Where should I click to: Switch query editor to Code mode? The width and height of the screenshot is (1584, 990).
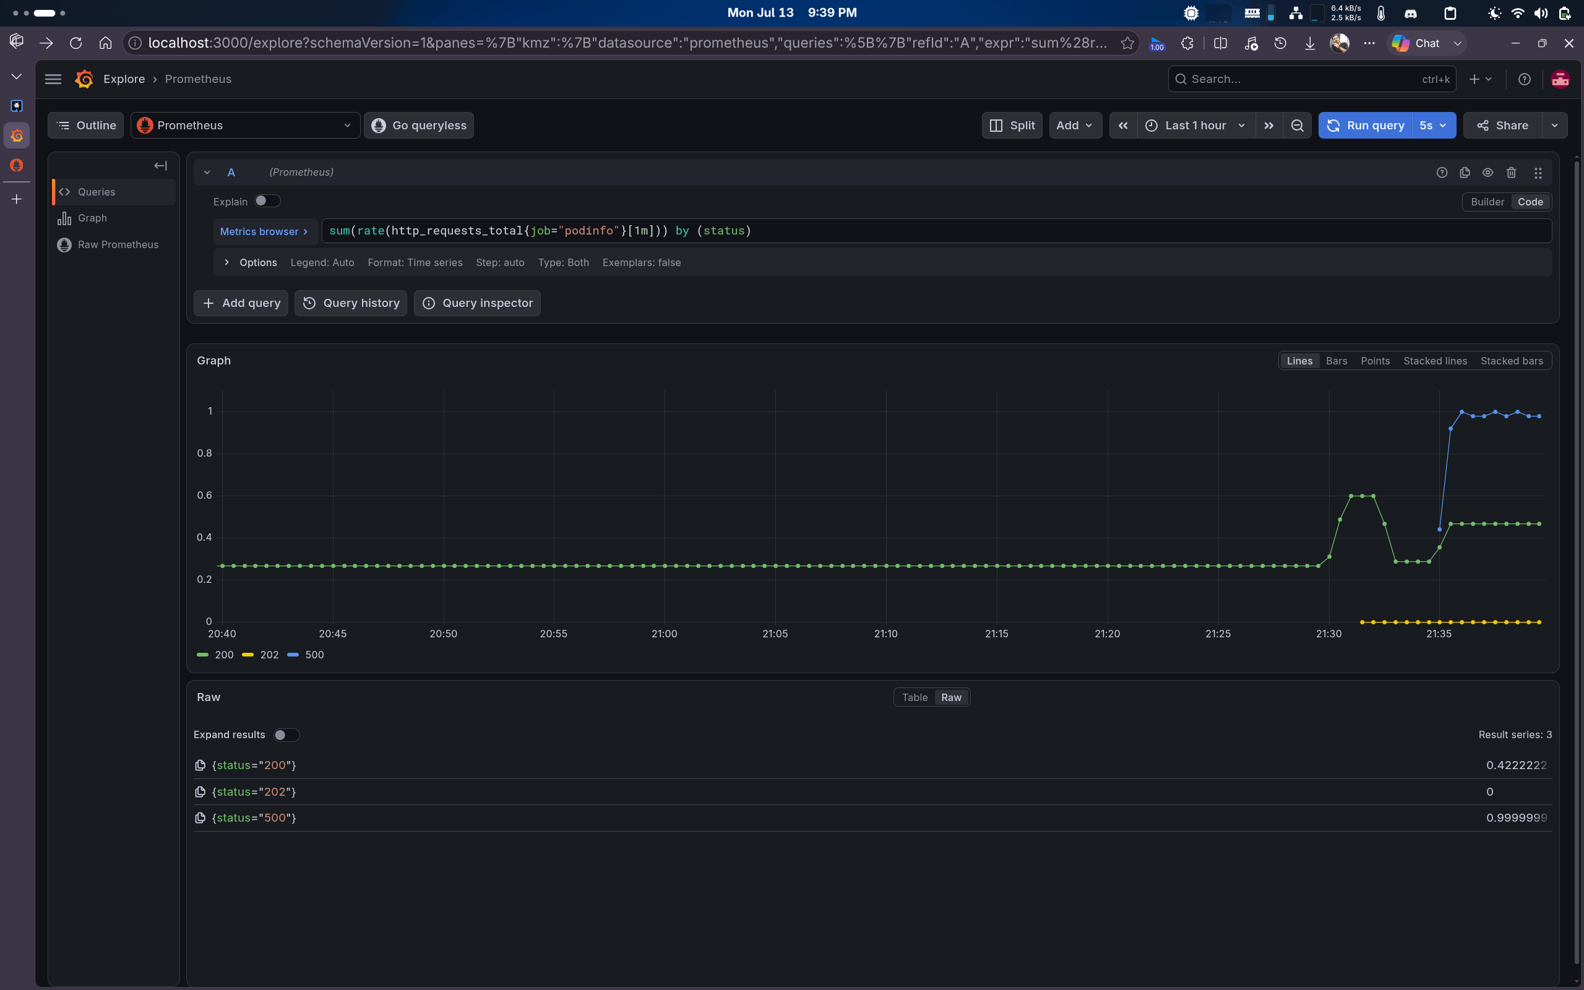[1530, 202]
